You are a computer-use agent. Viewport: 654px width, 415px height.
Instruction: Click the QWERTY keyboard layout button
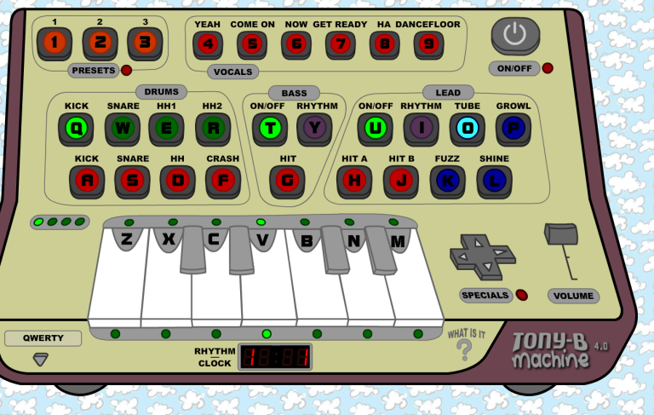pos(43,338)
